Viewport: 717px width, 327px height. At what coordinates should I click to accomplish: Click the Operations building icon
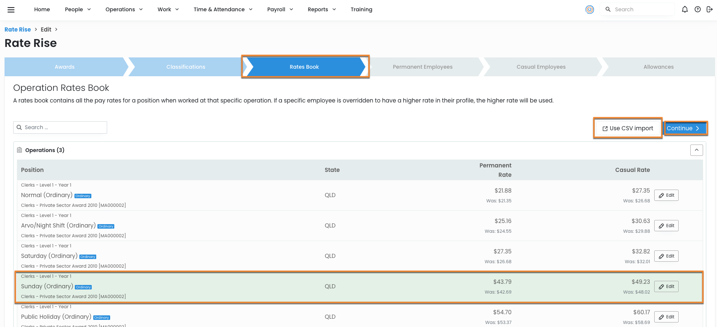pos(20,150)
